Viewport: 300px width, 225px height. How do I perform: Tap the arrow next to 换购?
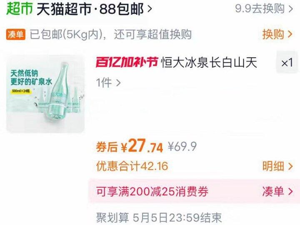(290, 34)
